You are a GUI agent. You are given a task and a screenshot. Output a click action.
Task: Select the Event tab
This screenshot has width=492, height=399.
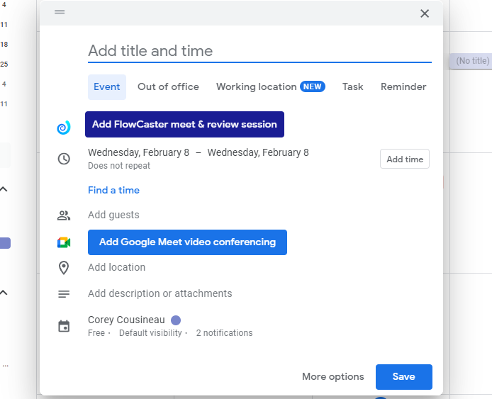(x=106, y=87)
